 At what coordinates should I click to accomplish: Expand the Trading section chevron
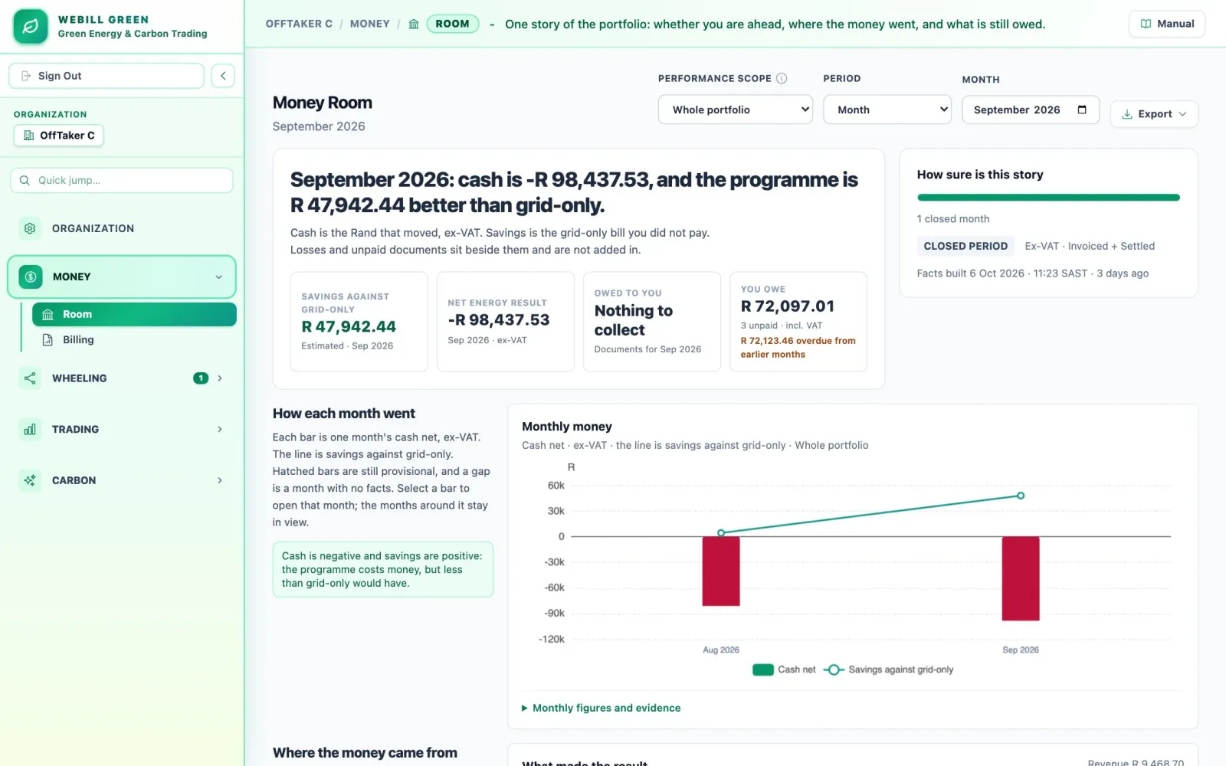pyautogui.click(x=220, y=430)
